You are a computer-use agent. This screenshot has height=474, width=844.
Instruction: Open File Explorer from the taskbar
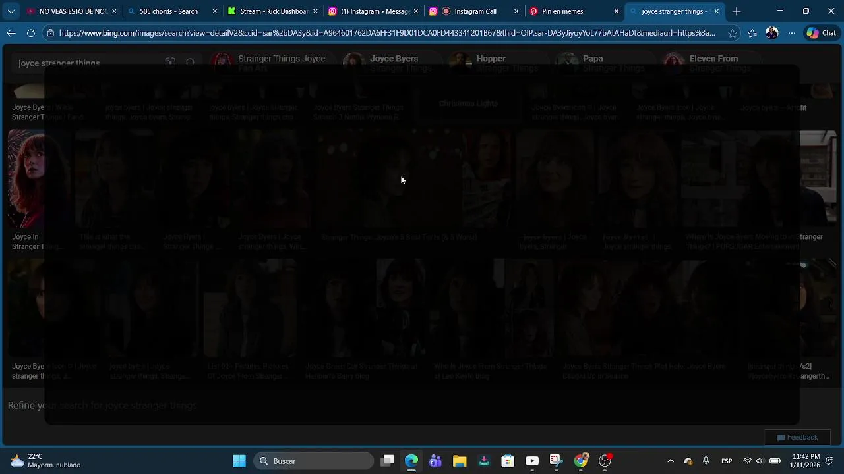(x=460, y=461)
